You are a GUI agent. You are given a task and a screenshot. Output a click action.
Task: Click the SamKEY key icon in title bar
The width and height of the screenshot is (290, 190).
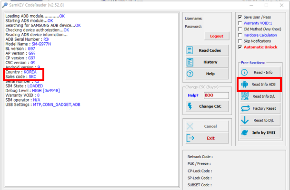tap(5, 5)
